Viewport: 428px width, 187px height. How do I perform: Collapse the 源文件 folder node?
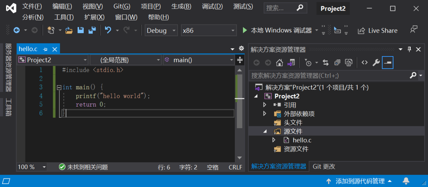(x=265, y=131)
